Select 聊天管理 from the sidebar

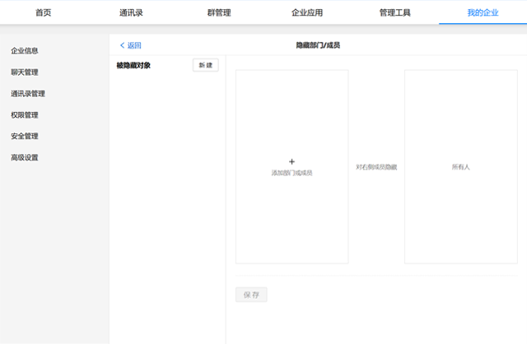click(x=25, y=72)
